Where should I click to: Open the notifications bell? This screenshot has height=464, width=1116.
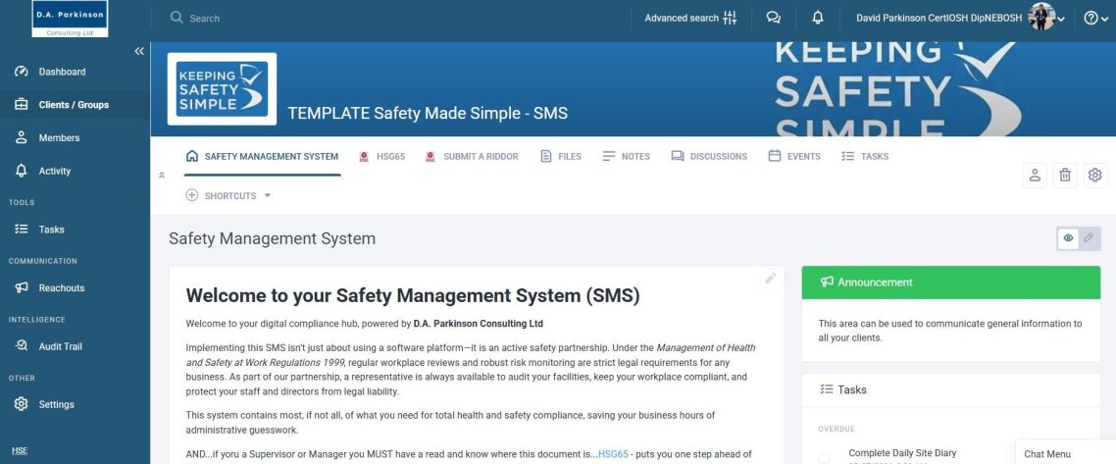pyautogui.click(x=818, y=18)
